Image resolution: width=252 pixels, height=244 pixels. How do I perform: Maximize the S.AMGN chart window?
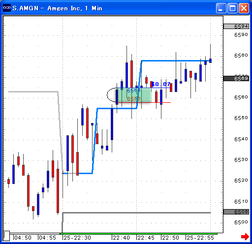pyautogui.click(x=232, y=8)
